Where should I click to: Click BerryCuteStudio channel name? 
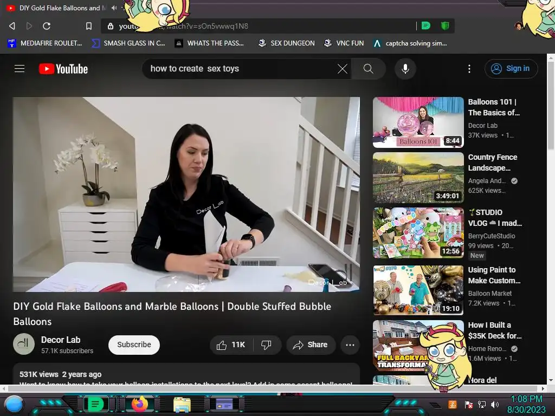click(x=491, y=236)
